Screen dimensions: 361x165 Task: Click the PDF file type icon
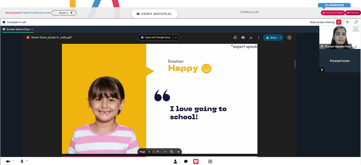point(28,37)
